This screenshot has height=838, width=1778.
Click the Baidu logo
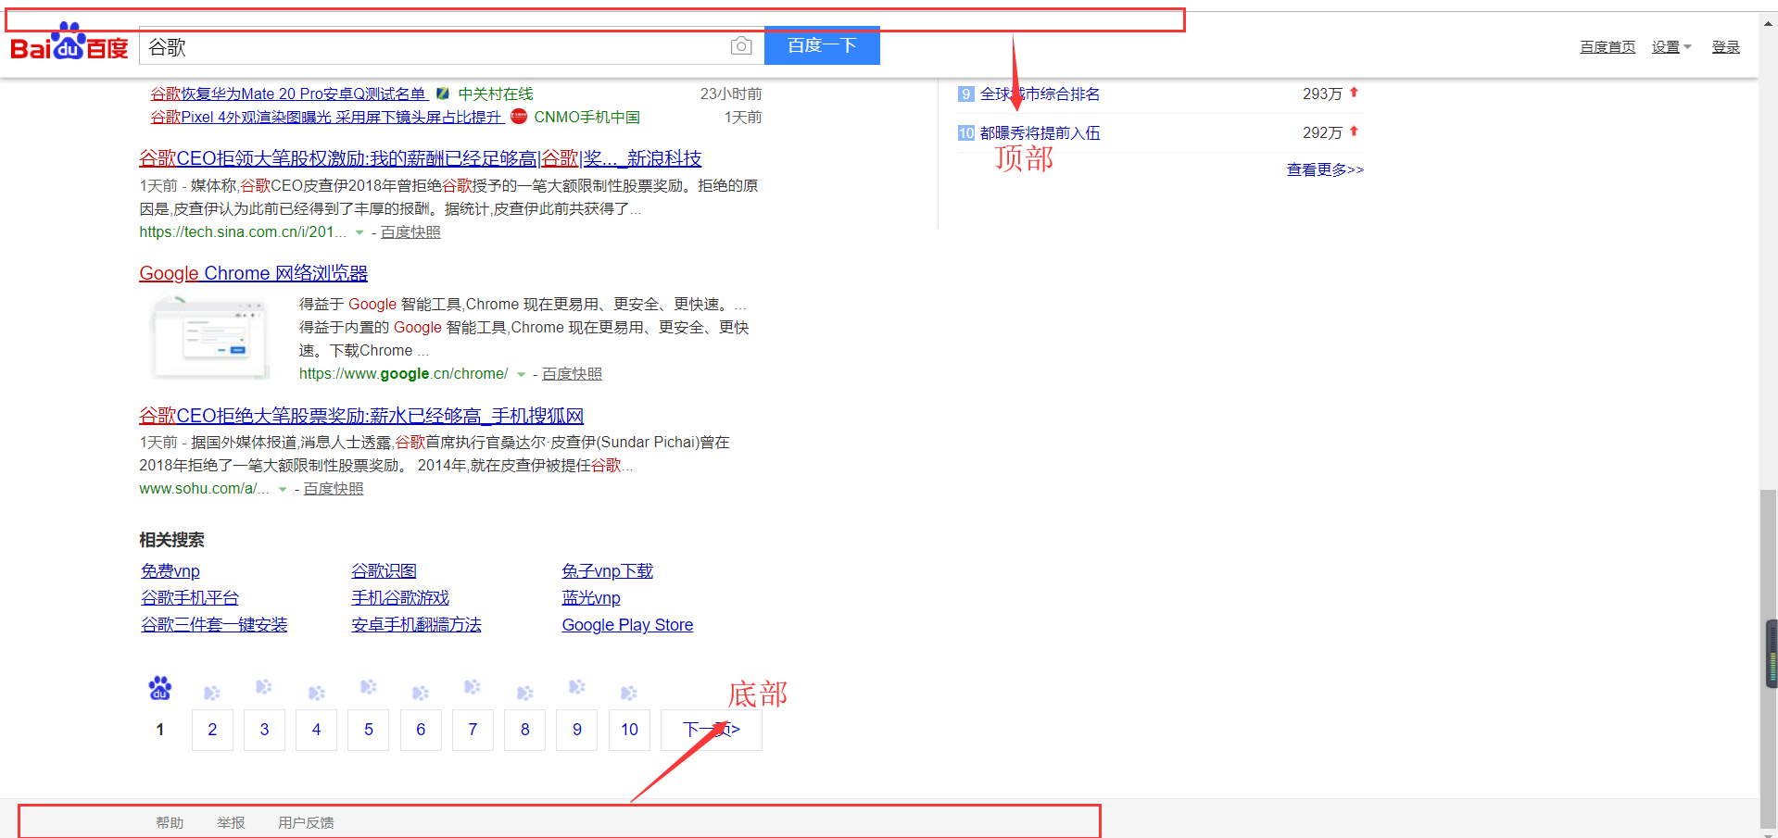point(69,43)
